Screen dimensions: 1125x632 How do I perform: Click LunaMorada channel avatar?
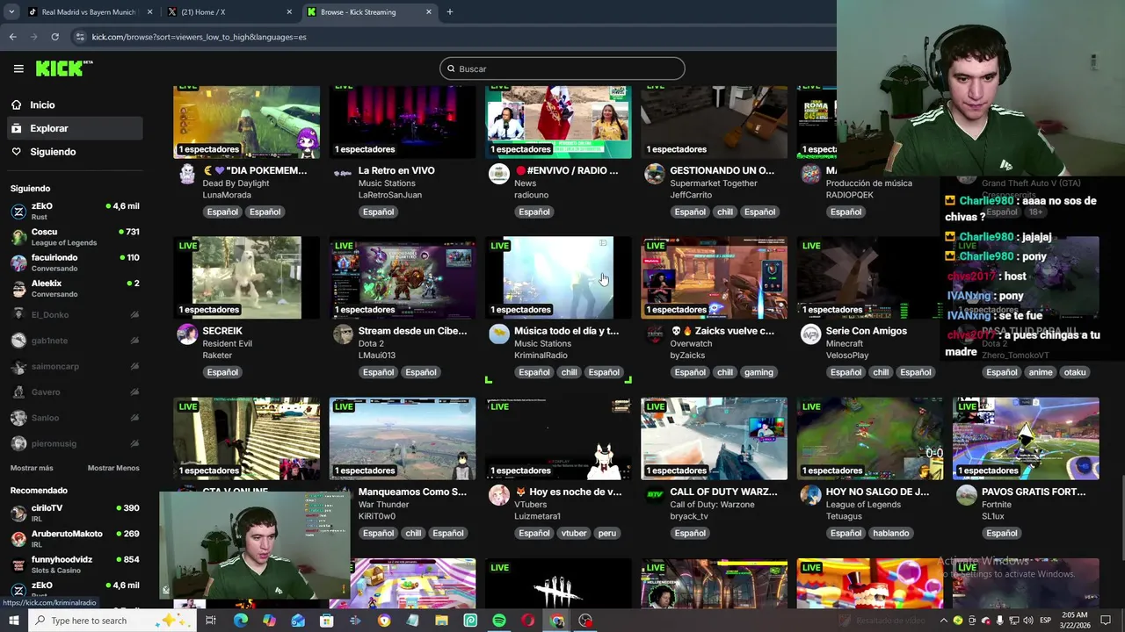(187, 174)
